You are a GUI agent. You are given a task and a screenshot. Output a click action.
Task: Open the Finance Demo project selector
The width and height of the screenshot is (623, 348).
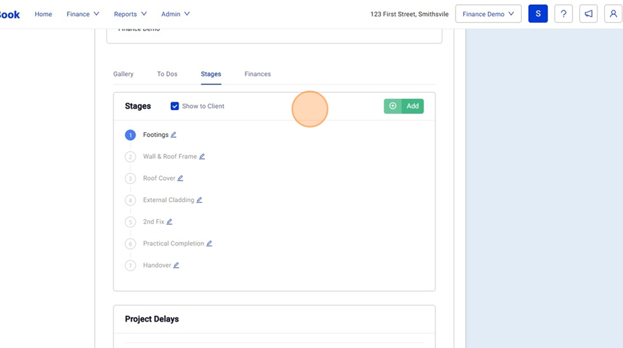coord(488,14)
